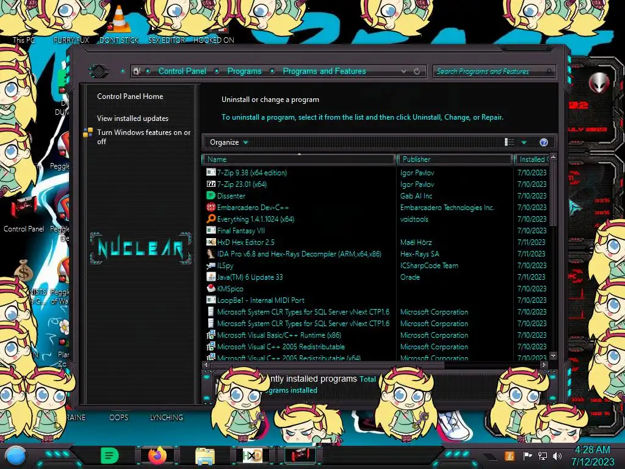Click the Action Center flag icon
This screenshot has height=469, width=625.
[527, 456]
